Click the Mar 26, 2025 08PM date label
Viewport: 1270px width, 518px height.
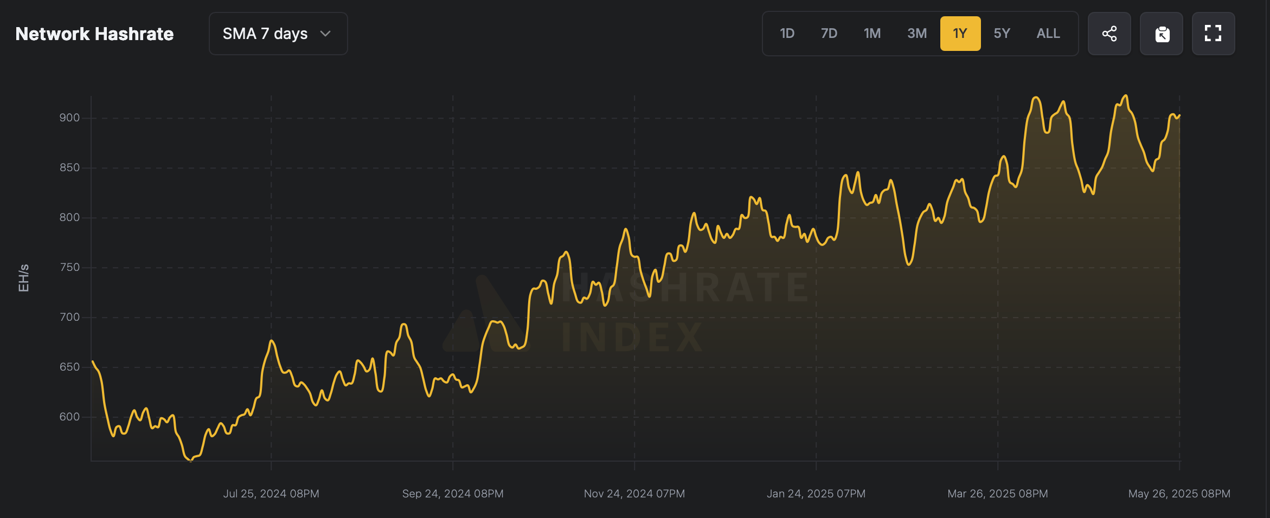[x=998, y=494]
